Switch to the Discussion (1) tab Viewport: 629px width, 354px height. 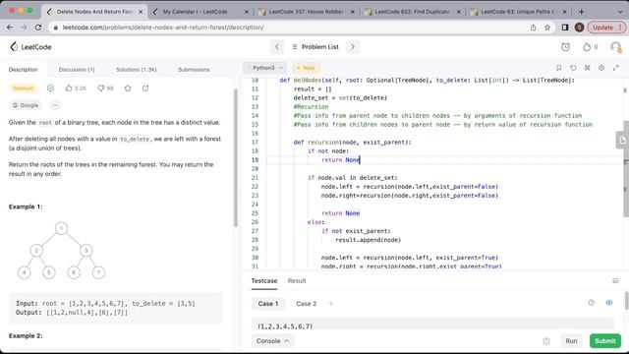[x=77, y=70]
